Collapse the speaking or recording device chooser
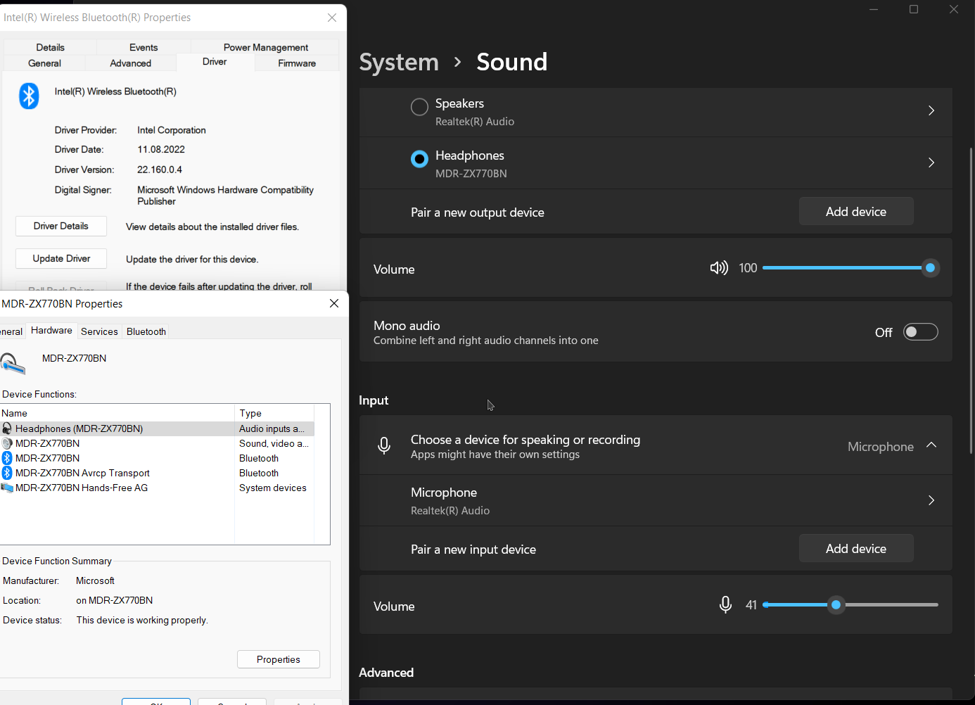 click(x=931, y=445)
